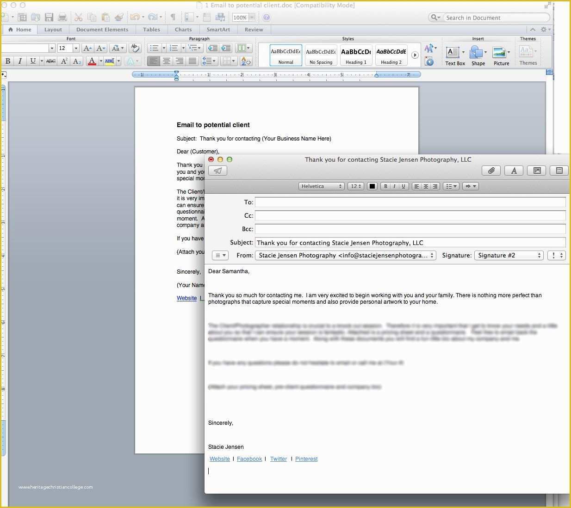Click the Facebook link in email signature

249,459
